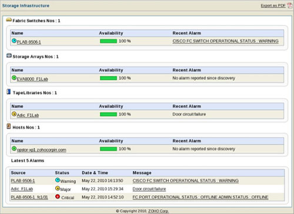Click the Fabric Switches section icon
The image size is (294, 214).
coord(9,19)
